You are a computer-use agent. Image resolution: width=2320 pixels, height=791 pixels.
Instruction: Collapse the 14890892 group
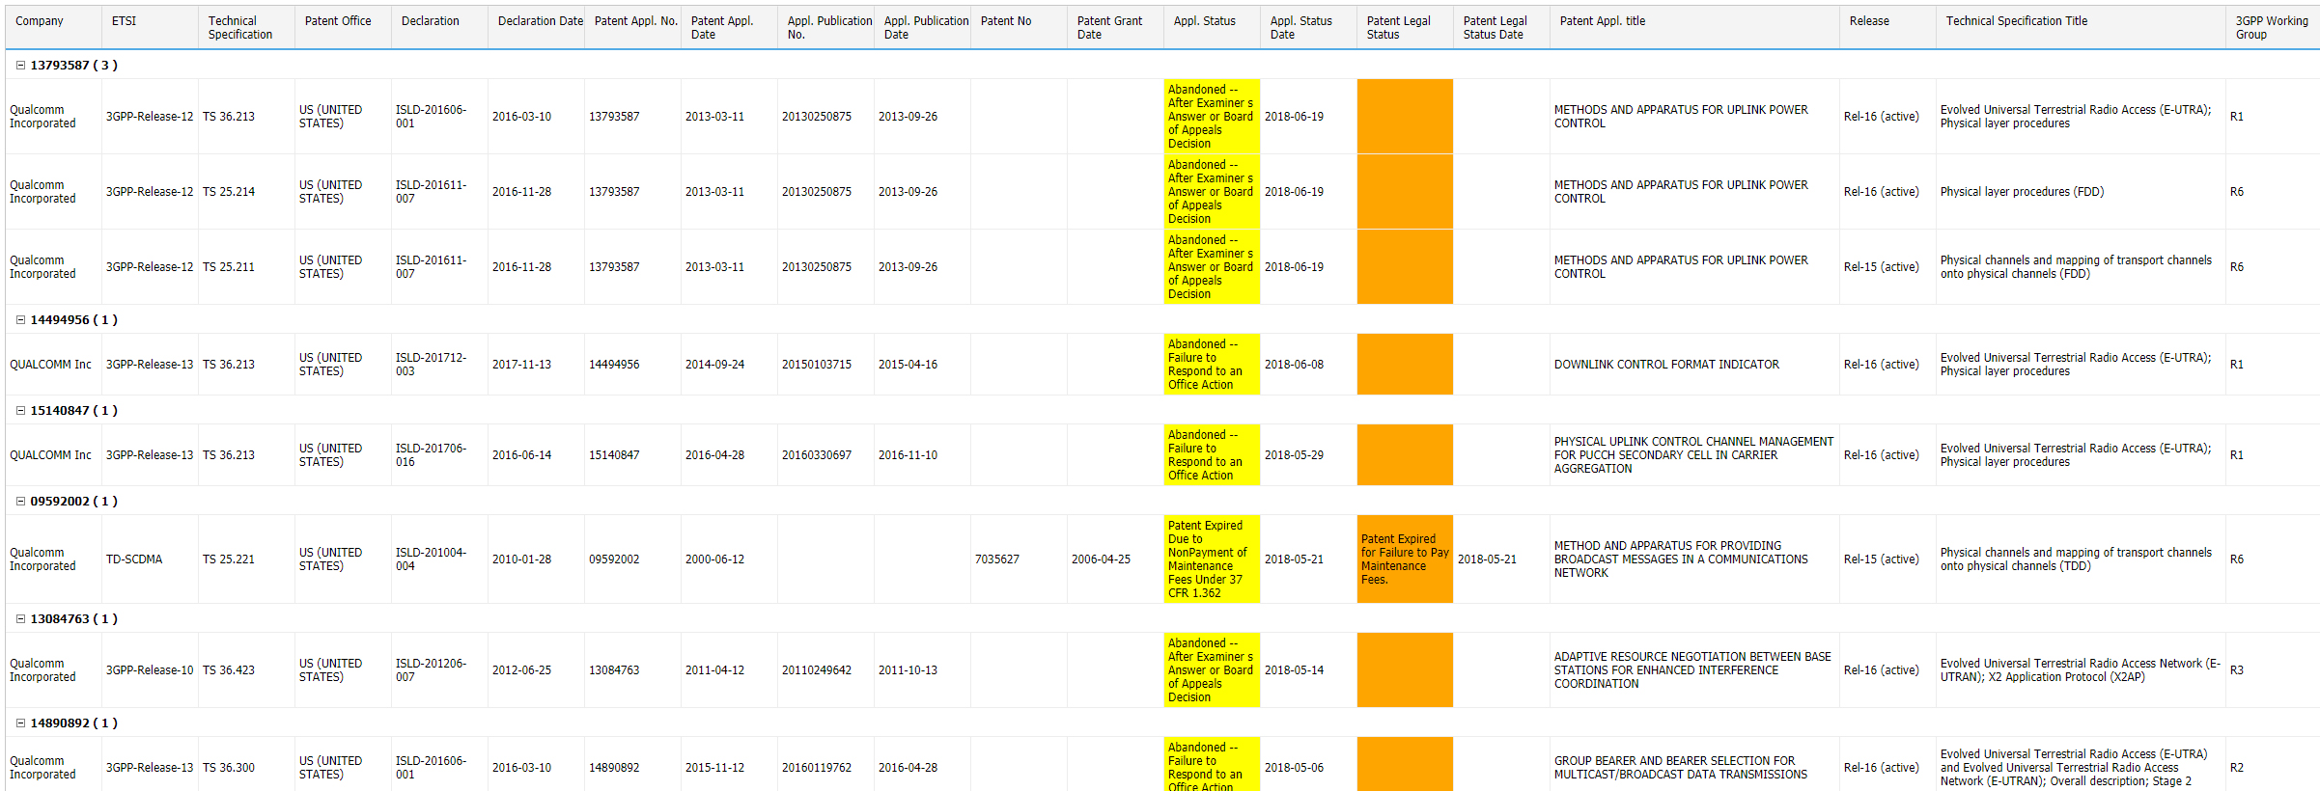20,723
